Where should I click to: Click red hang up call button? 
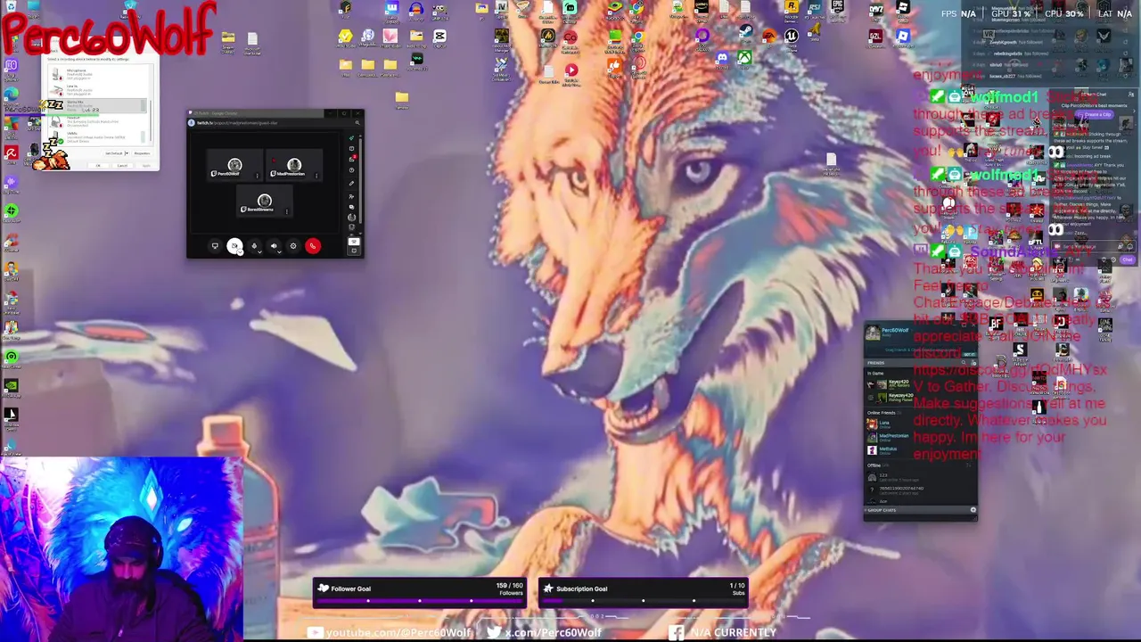[x=313, y=246]
